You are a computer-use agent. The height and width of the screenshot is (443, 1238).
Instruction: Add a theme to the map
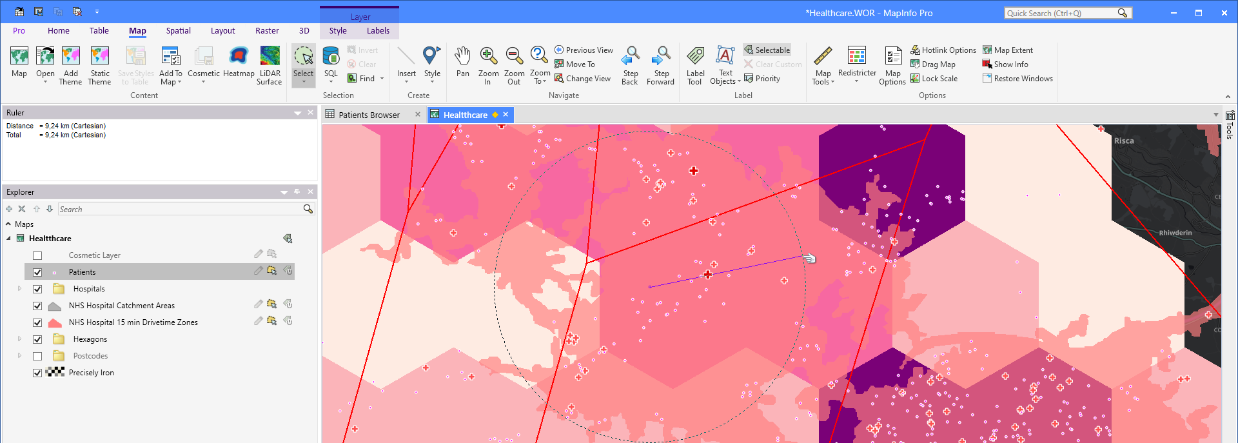[x=70, y=66]
